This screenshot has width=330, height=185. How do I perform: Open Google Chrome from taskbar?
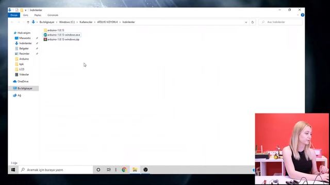click(124, 170)
